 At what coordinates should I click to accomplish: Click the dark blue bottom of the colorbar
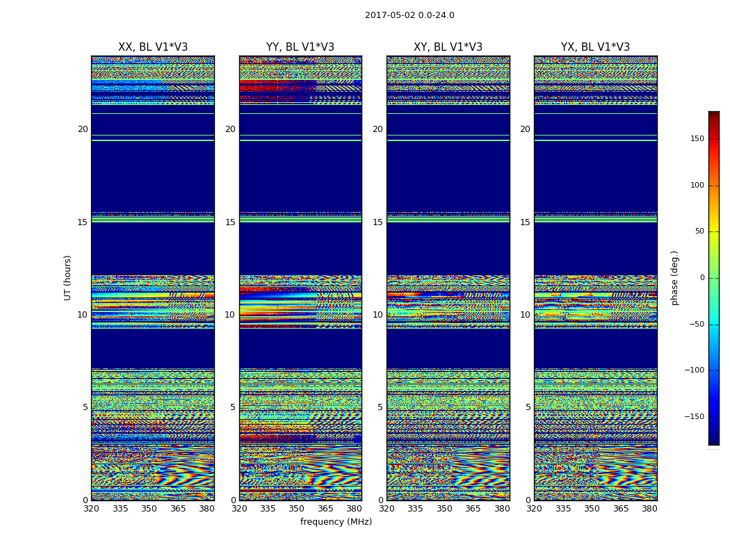point(713,441)
